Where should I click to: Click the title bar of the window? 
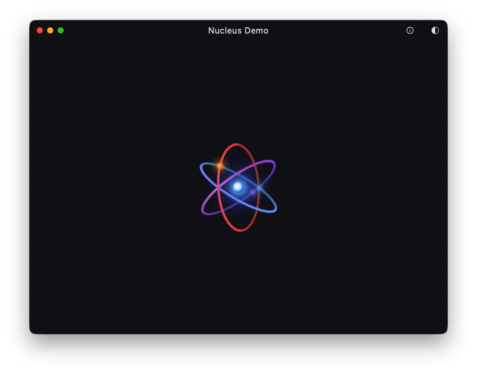click(x=157, y=30)
